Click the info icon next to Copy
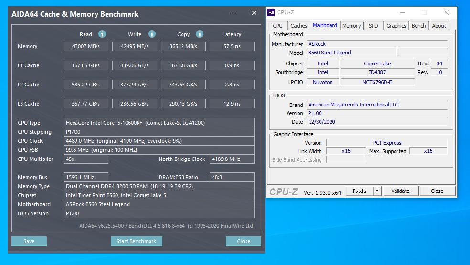The height and width of the screenshot is (265, 470). coord(200,34)
